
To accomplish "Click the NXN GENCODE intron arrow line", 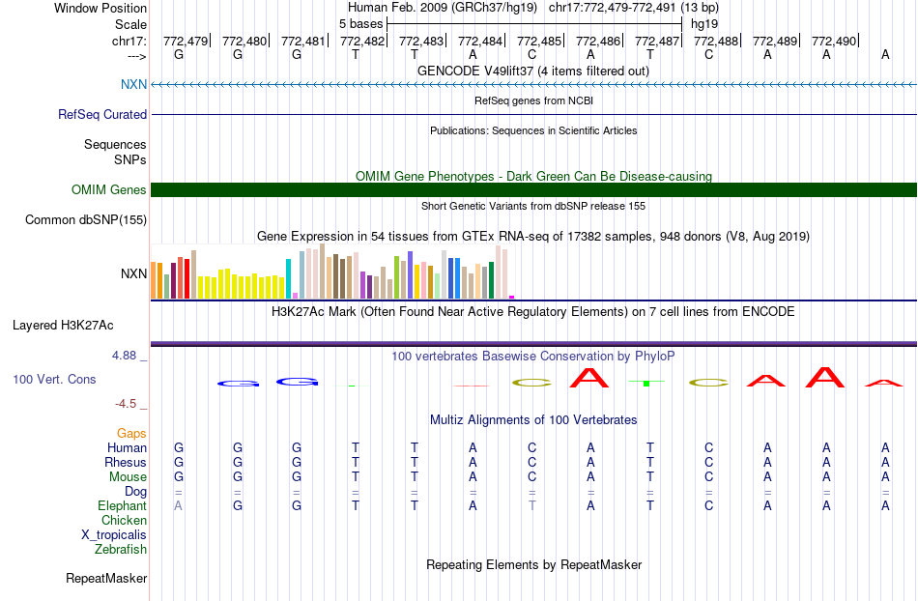I will [x=533, y=85].
